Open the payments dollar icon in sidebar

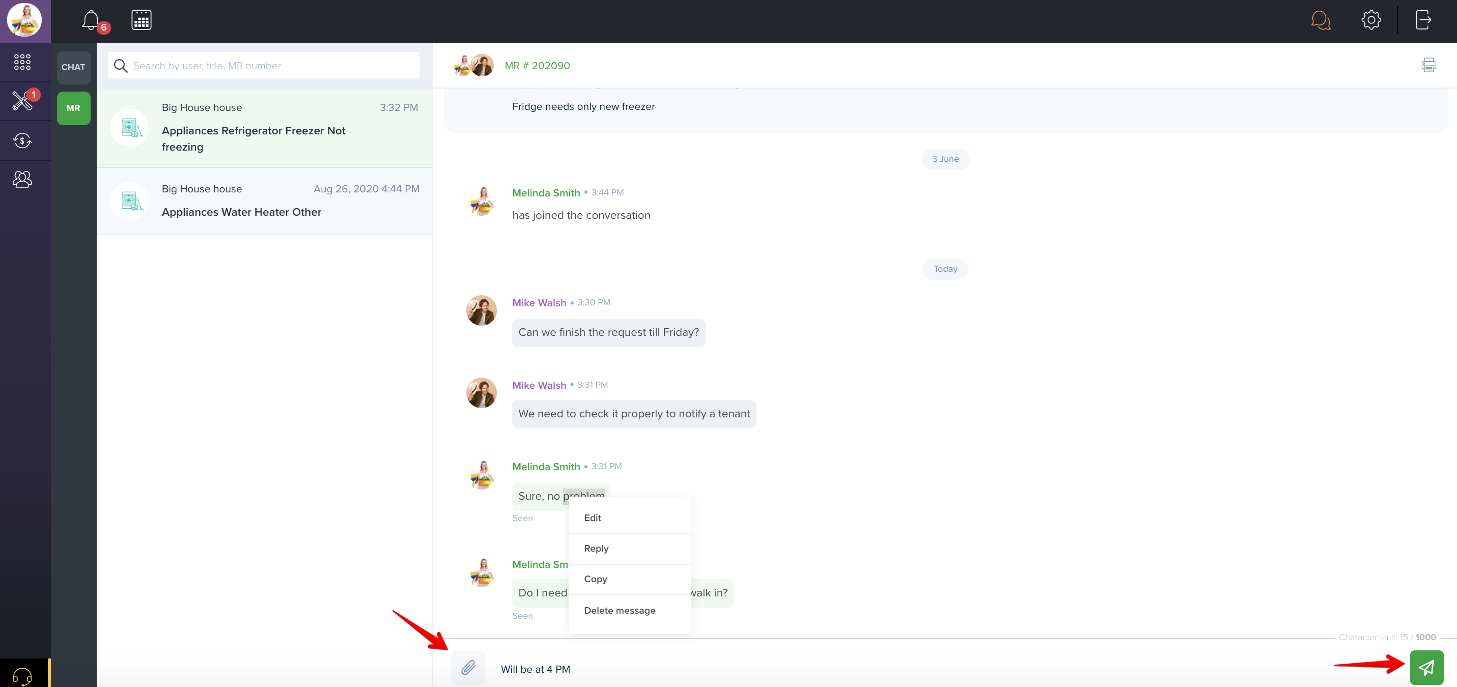click(x=22, y=140)
